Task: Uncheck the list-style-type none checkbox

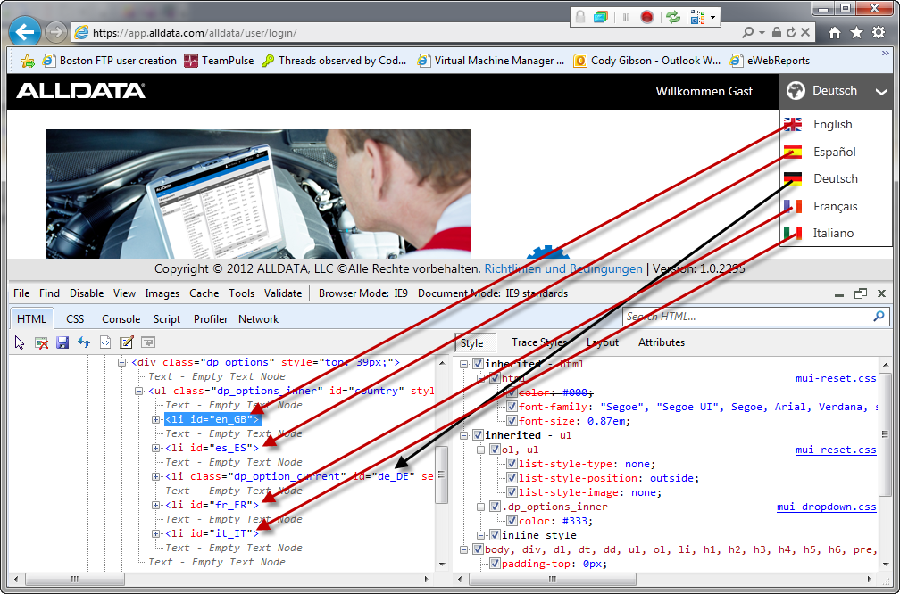Action: click(x=512, y=464)
